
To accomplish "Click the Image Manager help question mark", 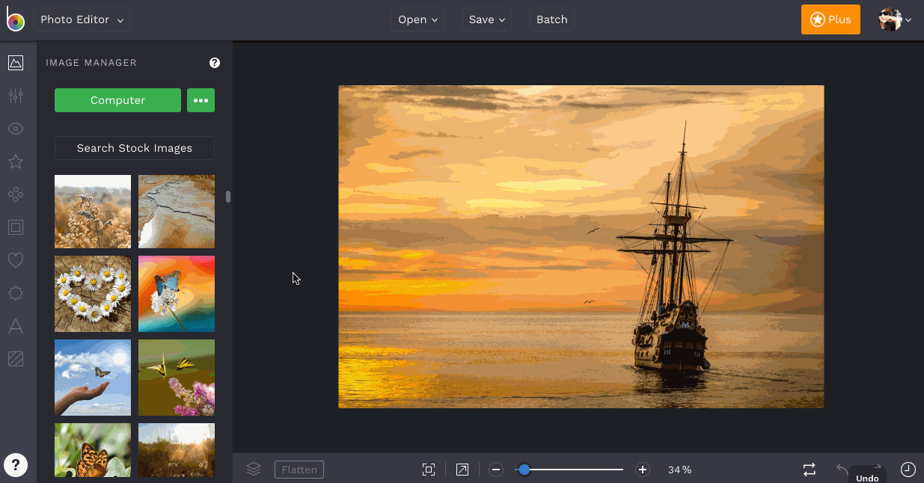I will click(x=215, y=63).
